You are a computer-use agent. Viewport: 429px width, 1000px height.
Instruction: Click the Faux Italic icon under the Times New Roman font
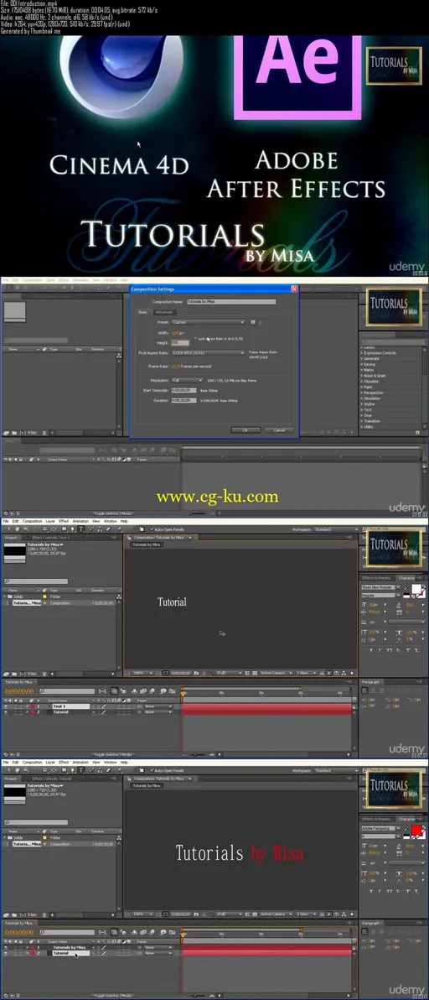point(380,650)
